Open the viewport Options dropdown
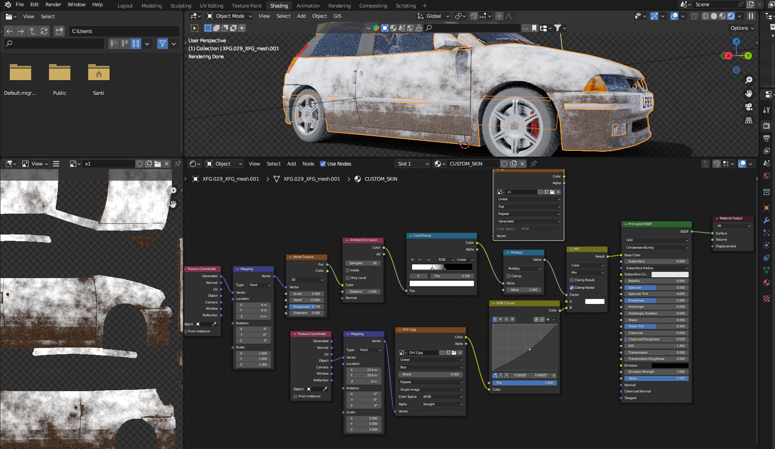 point(742,28)
